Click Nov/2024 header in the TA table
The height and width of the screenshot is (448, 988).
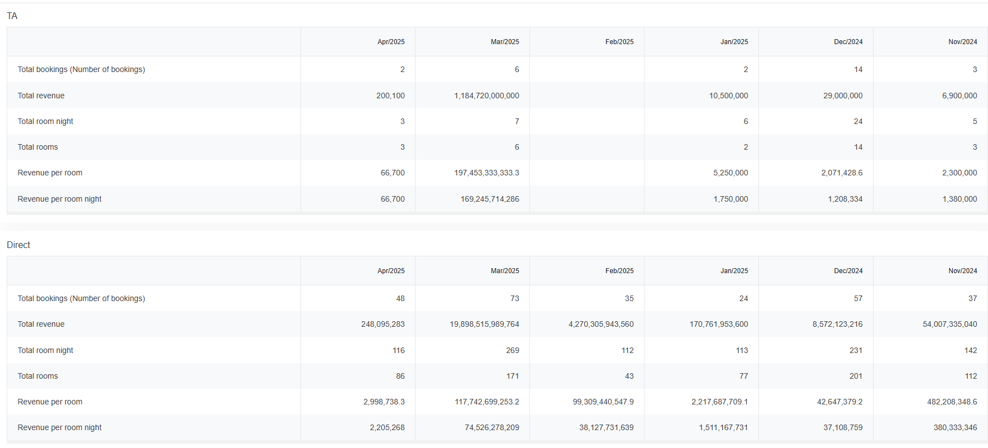coord(962,42)
